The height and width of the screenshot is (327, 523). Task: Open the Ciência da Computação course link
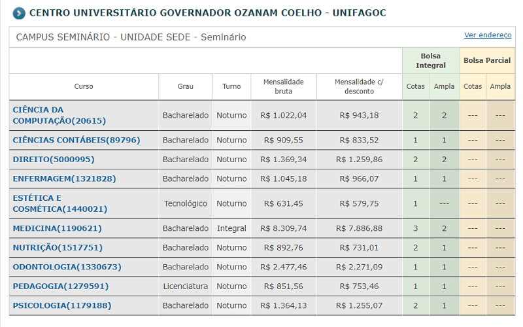(x=59, y=115)
